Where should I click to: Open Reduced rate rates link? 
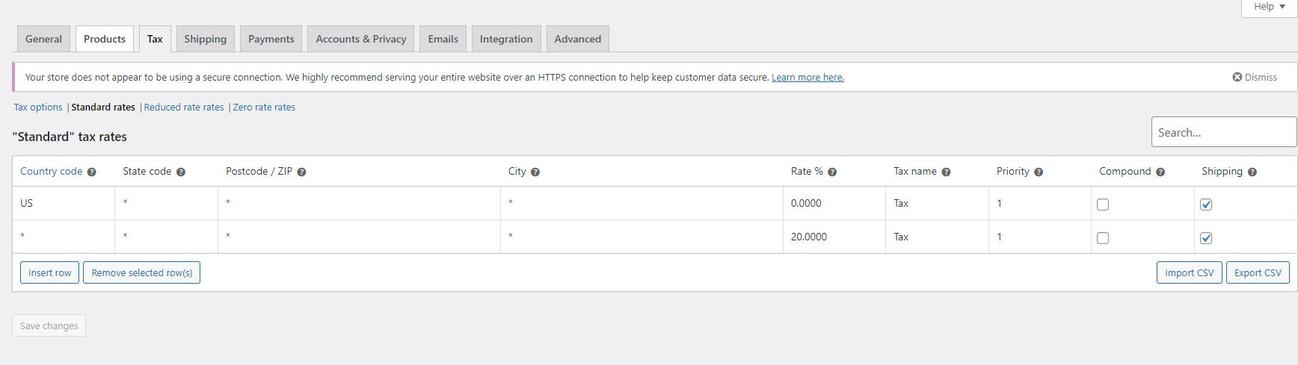point(183,107)
